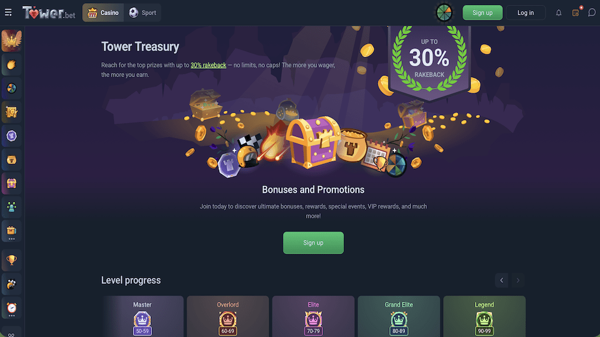The width and height of the screenshot is (600, 337).
Task: Open the calendar rewards icon in header
Action: [x=575, y=13]
